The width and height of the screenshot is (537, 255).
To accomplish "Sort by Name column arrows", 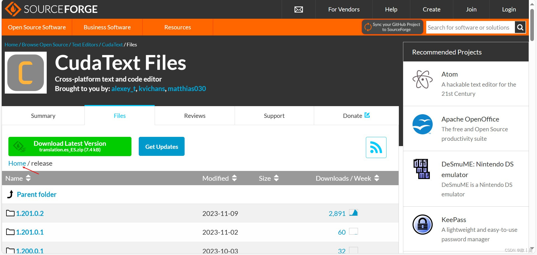I will 28,178.
